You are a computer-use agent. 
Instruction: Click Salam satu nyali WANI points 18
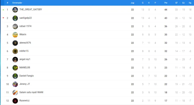(166, 92)
